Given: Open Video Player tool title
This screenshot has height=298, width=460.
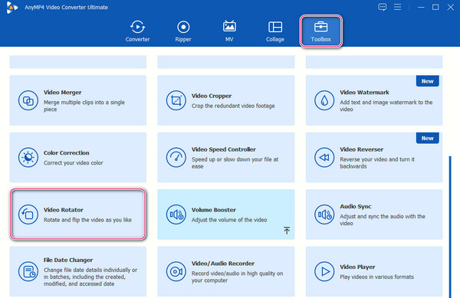Looking at the screenshot, I should click(x=357, y=267).
